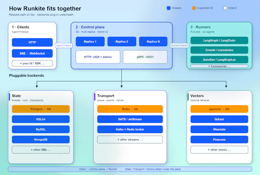Click the 'gRPC :50051' box
The height and width of the screenshot is (175, 260).
pos(145,57)
